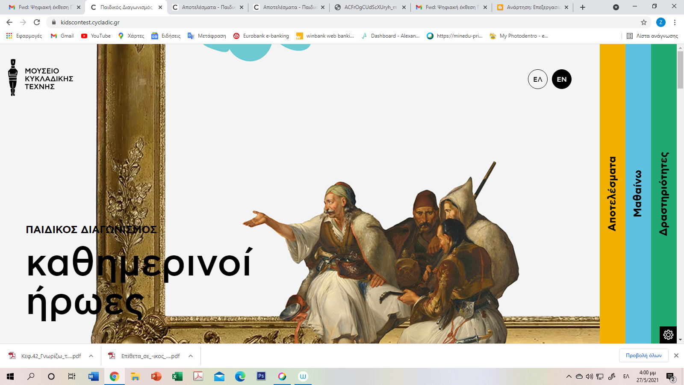684x385 pixels.
Task: Switch the site language to ΕΛ
Action: 538,79
